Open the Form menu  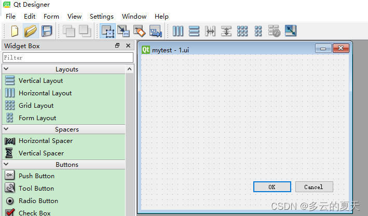[x=51, y=17]
